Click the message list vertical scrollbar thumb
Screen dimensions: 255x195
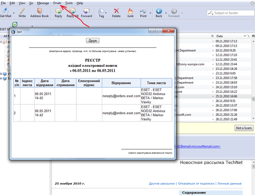tap(253, 99)
